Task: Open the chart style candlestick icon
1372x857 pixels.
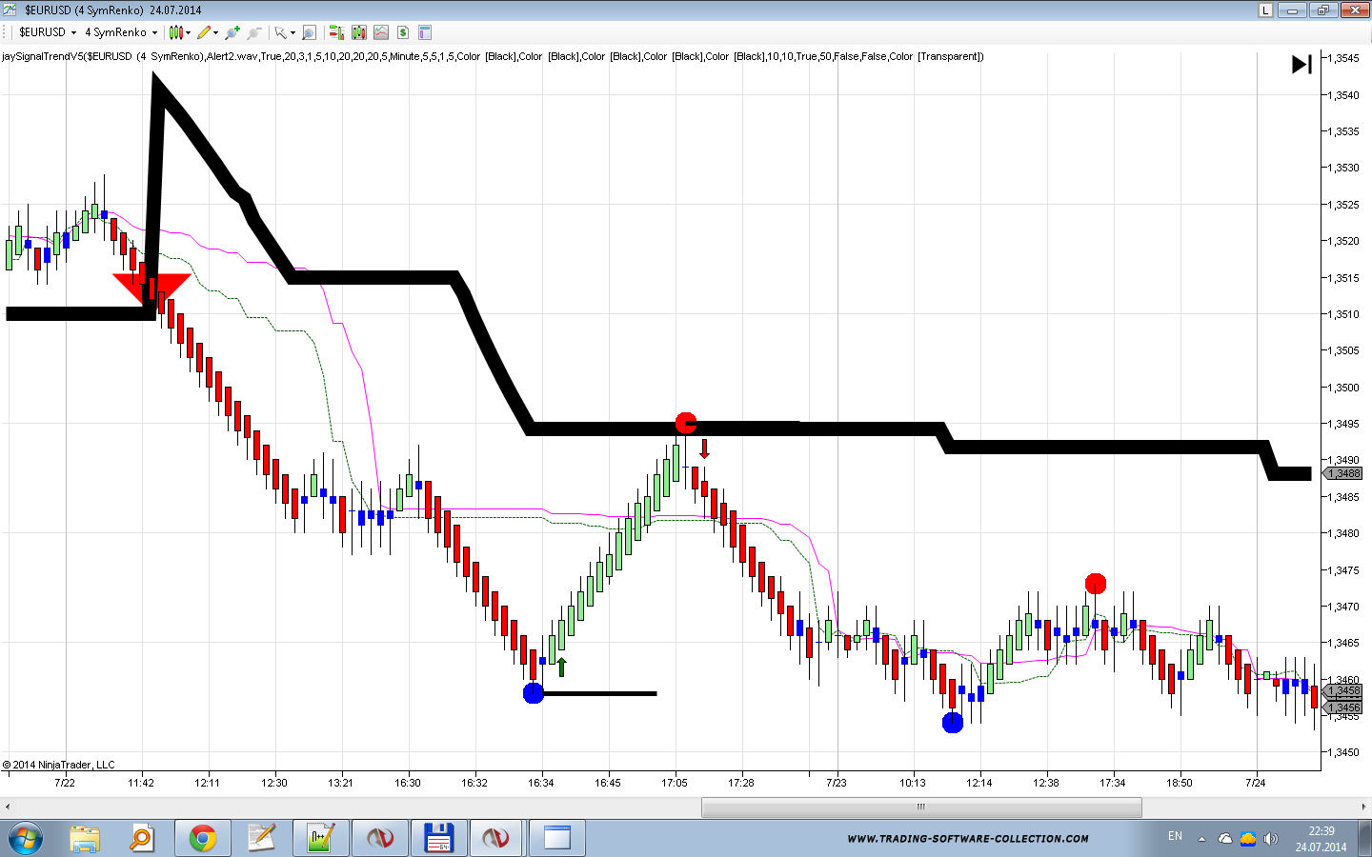Action: pos(175,32)
